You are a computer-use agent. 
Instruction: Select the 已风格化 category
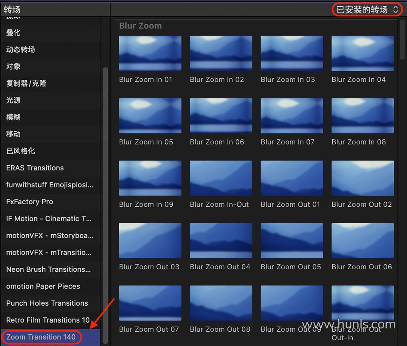50,151
